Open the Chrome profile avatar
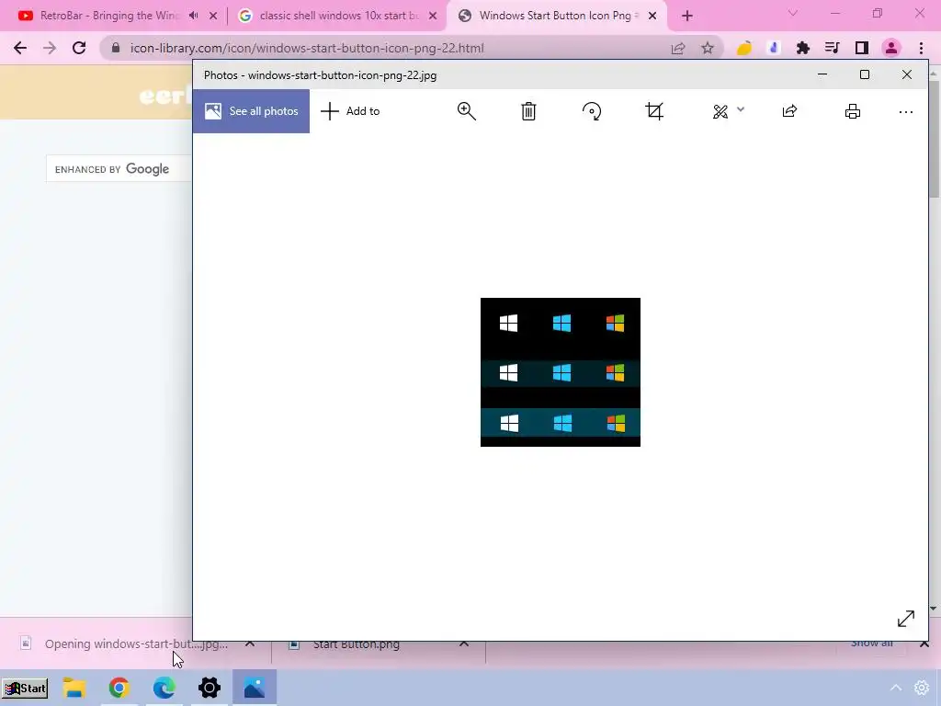 (891, 48)
